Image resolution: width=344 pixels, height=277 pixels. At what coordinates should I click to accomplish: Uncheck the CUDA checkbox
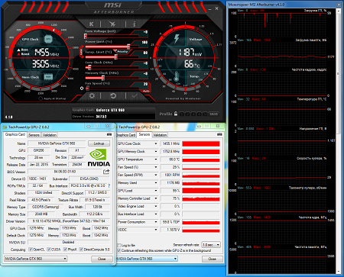tap(49, 250)
